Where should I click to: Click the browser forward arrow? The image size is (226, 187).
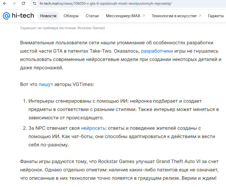[14, 3]
